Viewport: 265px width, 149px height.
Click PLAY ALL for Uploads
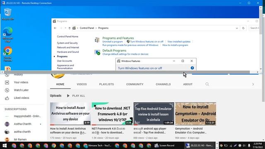tap(76, 96)
